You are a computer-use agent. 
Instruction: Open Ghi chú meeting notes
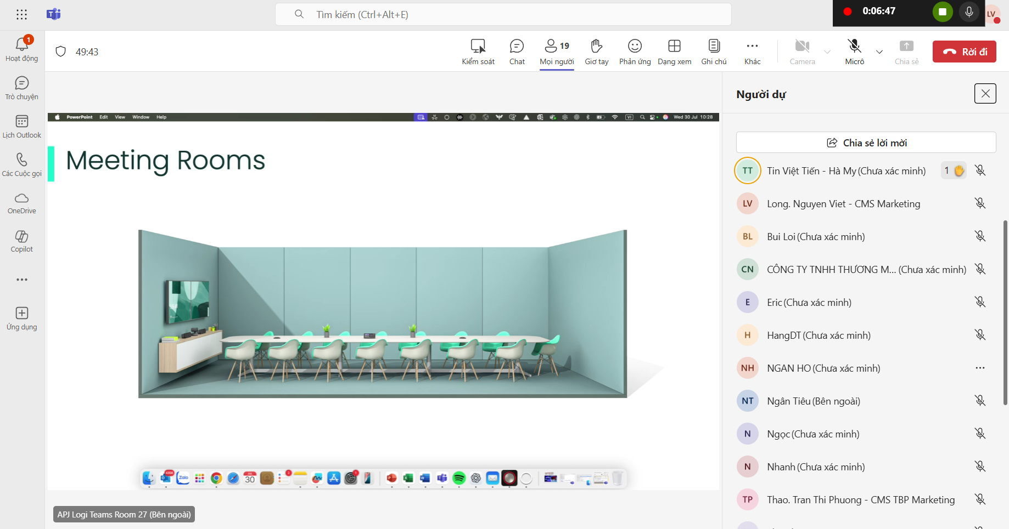(714, 52)
